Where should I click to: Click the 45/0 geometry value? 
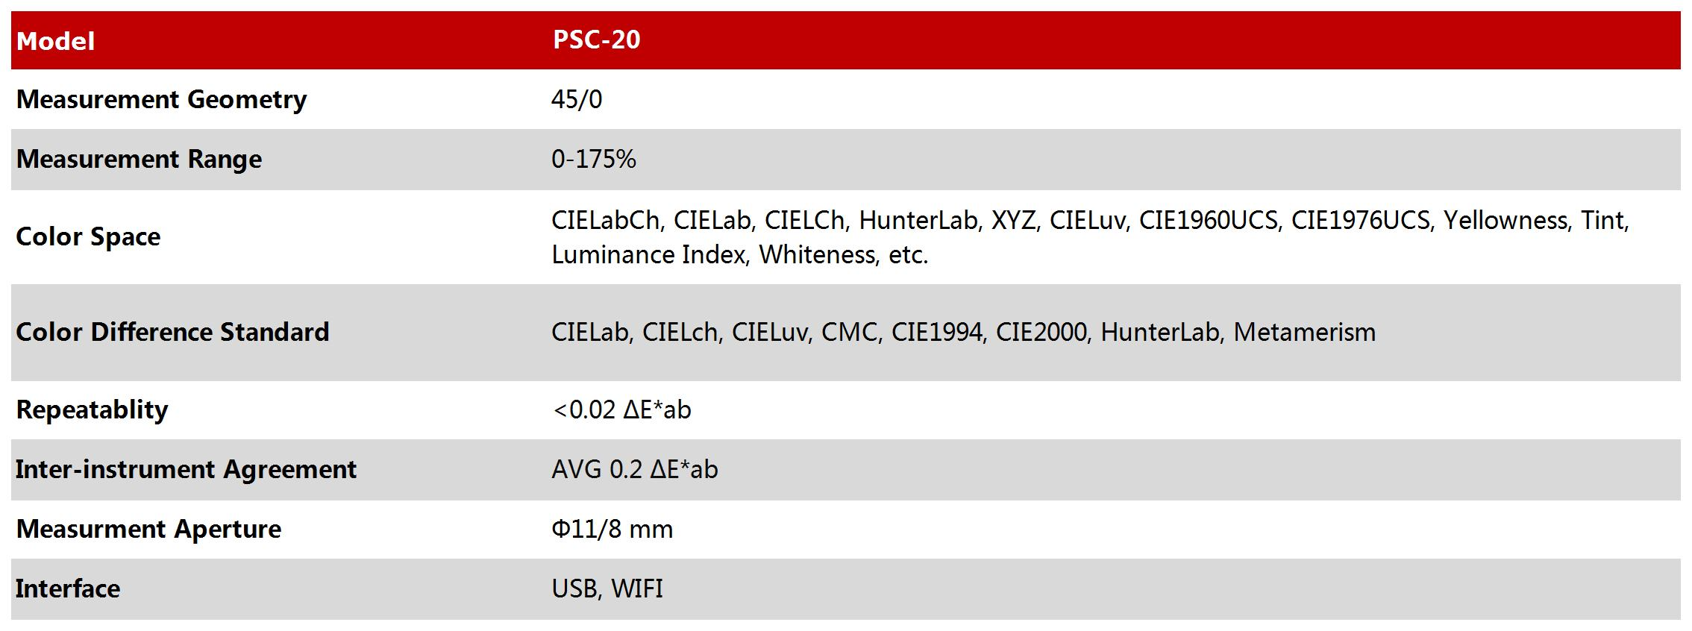pos(576,99)
